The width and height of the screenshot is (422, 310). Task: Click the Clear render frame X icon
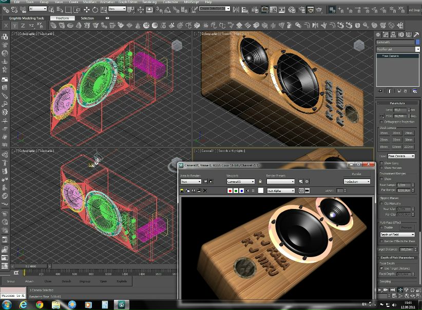tap(205, 190)
